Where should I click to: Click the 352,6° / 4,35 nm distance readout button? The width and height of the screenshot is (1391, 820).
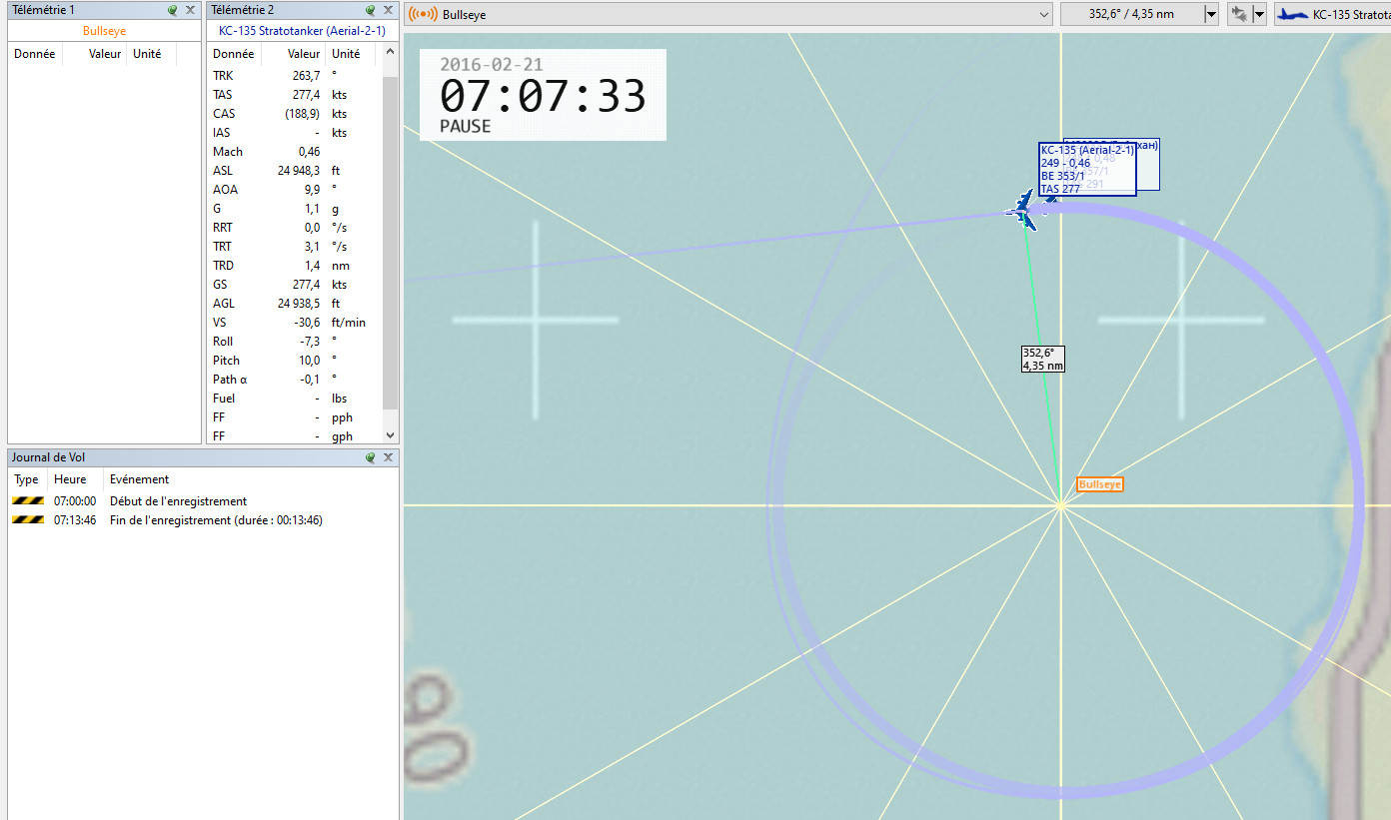point(1131,14)
